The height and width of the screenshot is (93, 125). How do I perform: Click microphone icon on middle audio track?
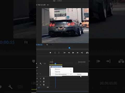click(x=44, y=81)
